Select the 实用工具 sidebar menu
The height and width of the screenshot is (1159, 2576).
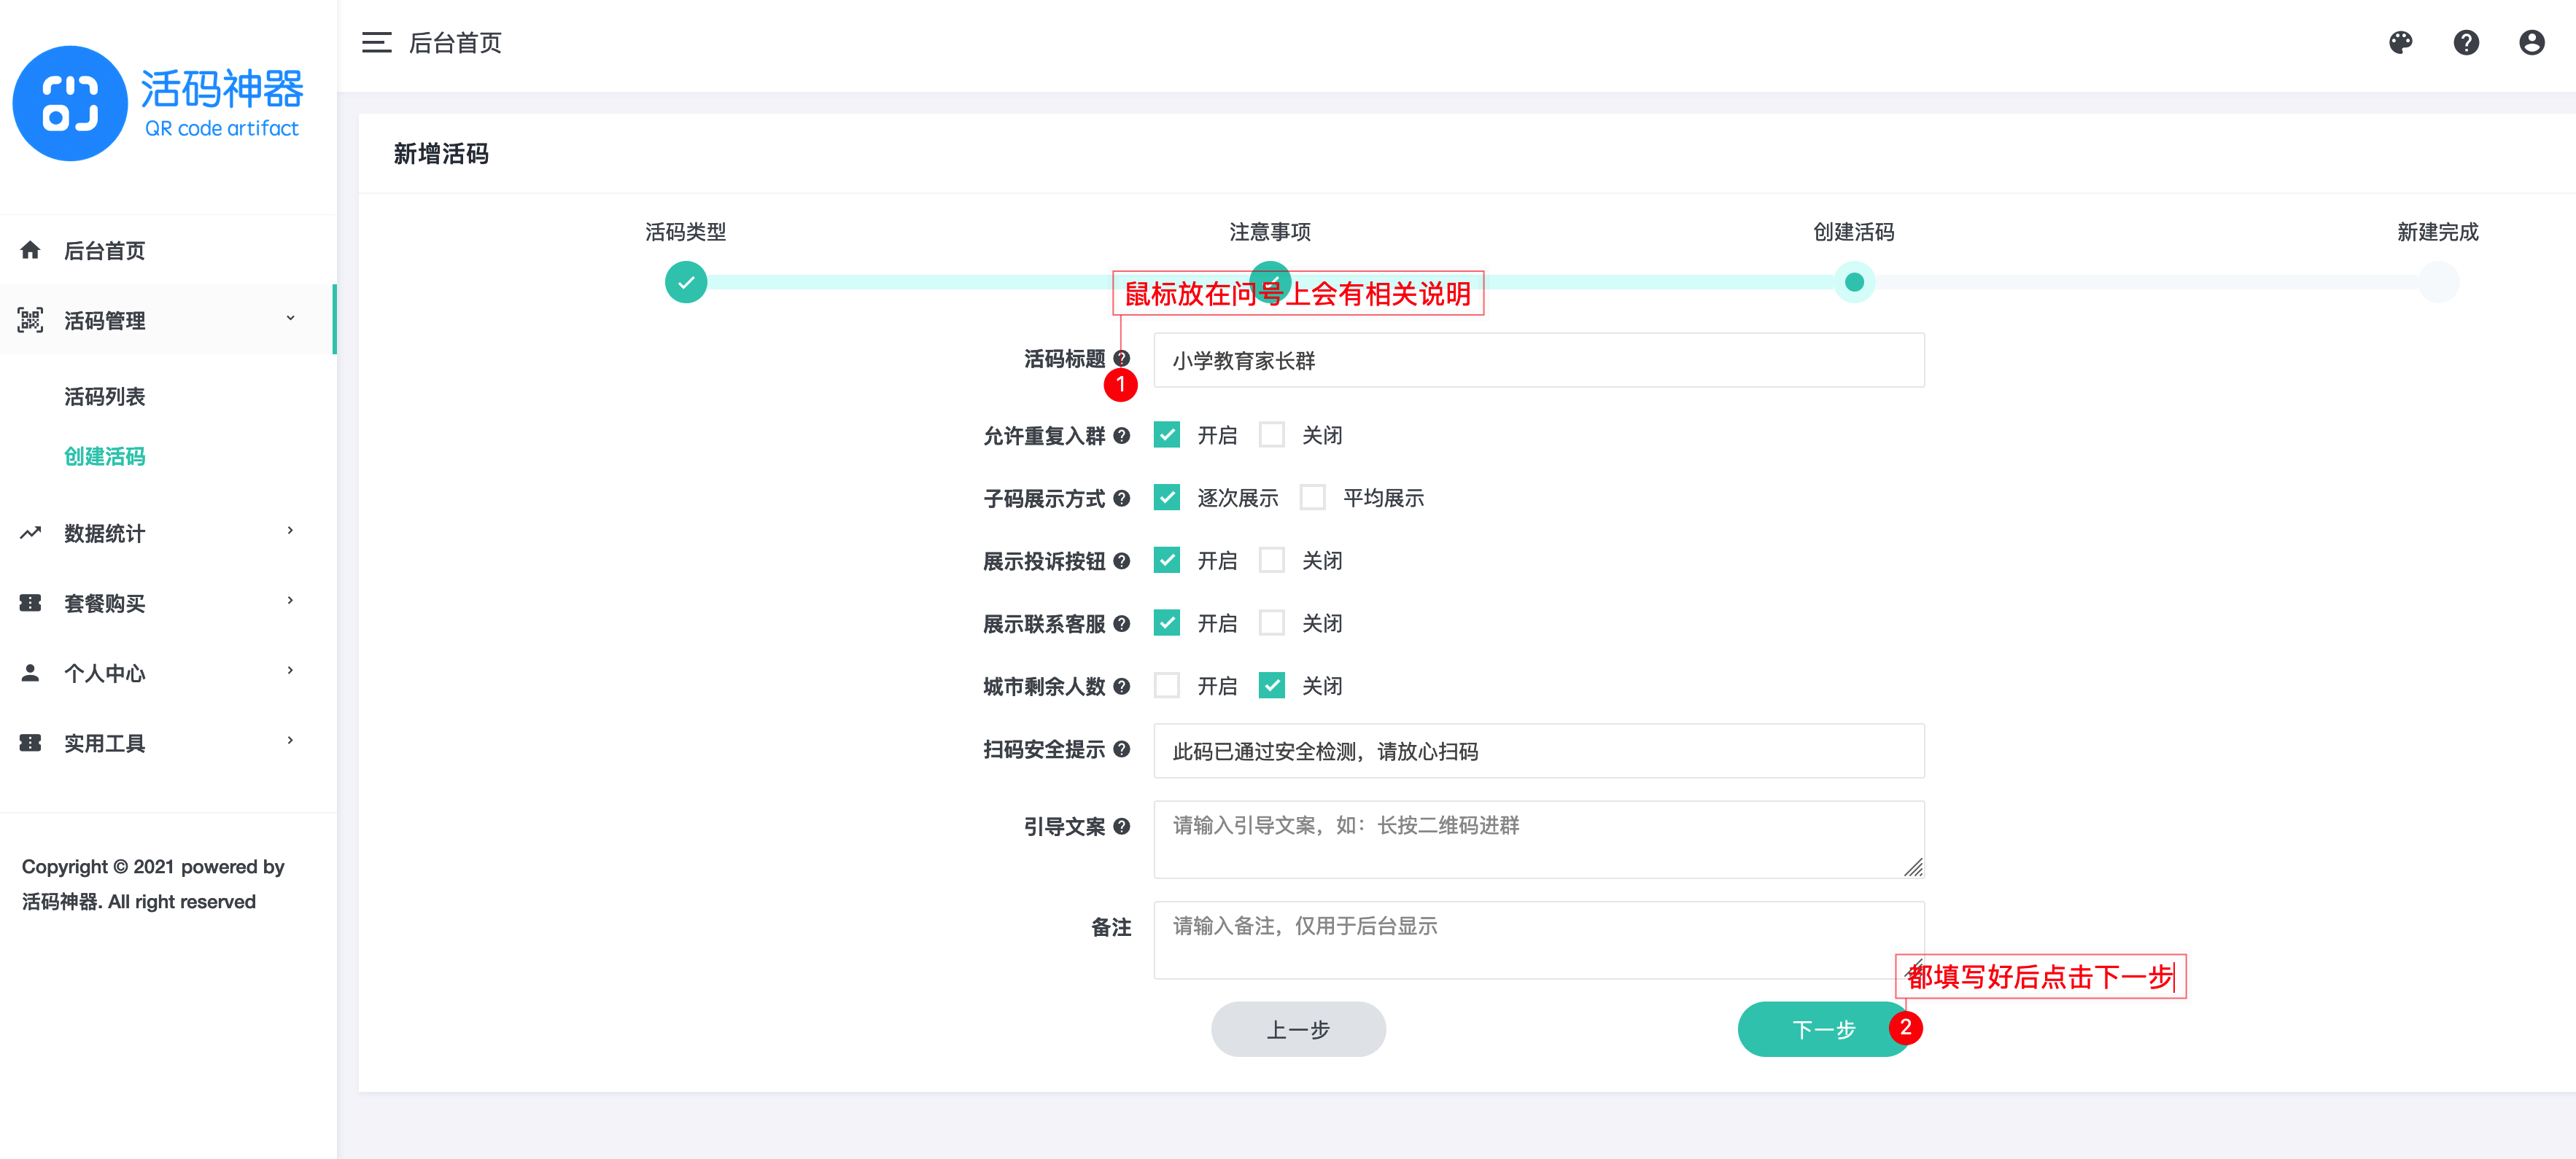click(x=168, y=742)
